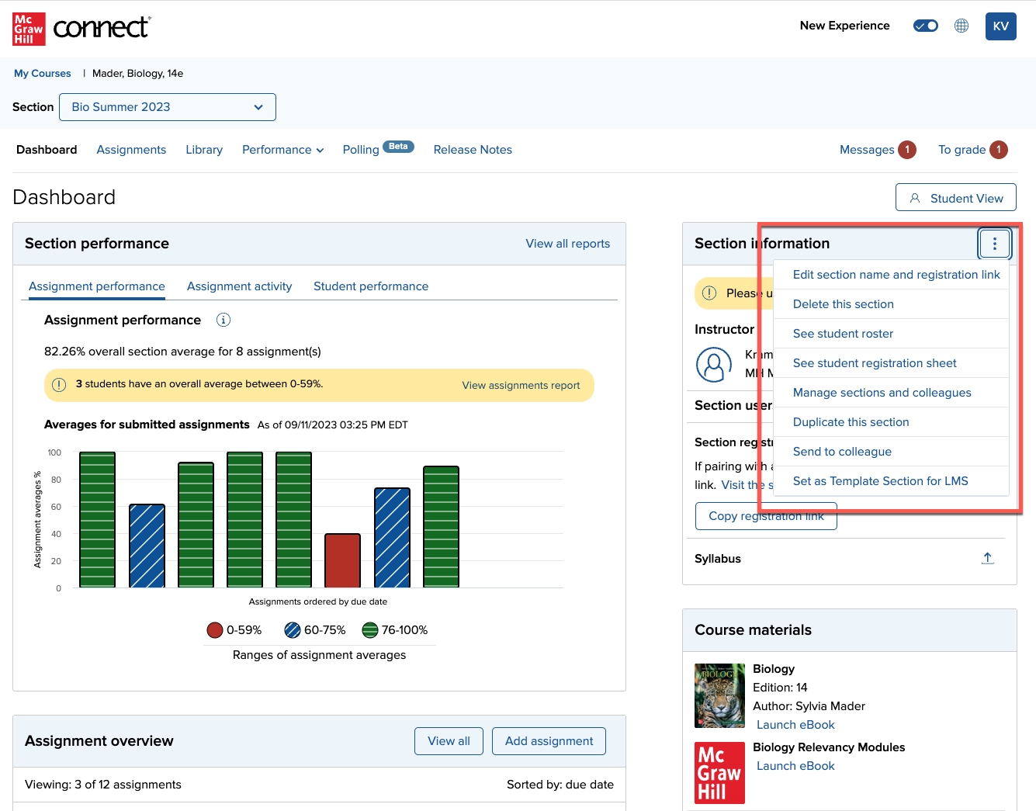Toggle the New Experience switch

[x=925, y=26]
